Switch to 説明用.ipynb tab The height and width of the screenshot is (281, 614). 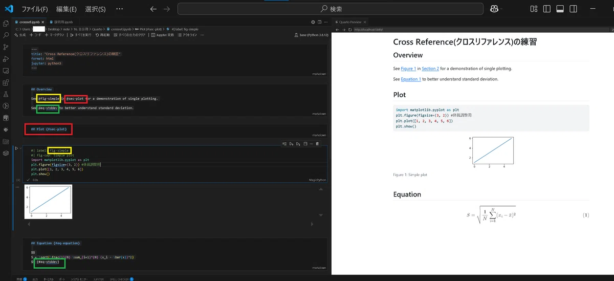coord(63,22)
